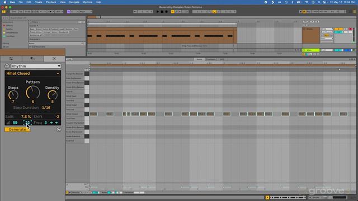358x201 pixels.
Task: Toggle the yellow Loop switch
Action: [214, 12]
